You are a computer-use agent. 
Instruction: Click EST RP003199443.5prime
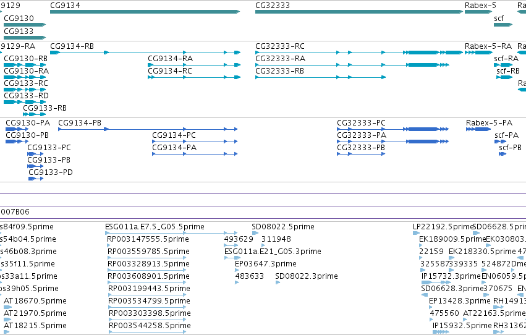[x=148, y=295]
